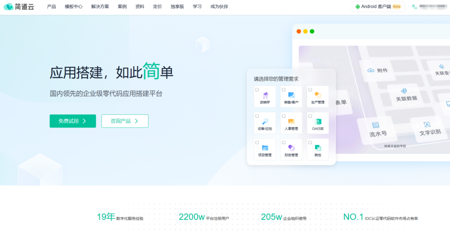Click the blurred username at top right

click(x=433, y=7)
